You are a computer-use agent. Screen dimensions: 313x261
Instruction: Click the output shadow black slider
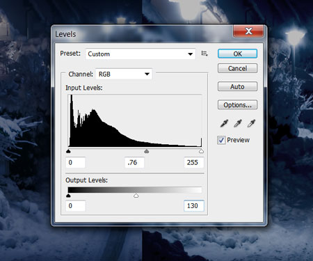tap(68, 196)
